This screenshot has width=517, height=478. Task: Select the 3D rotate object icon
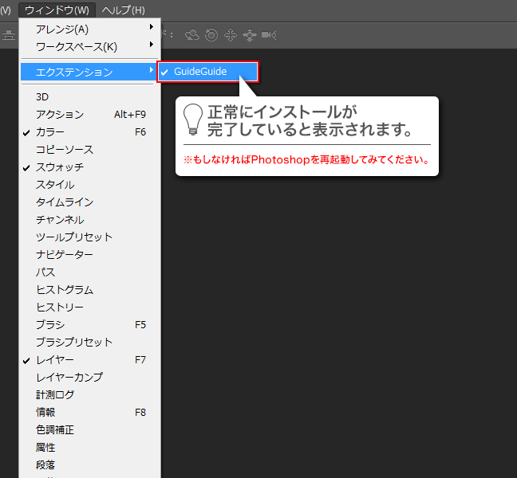coord(192,35)
